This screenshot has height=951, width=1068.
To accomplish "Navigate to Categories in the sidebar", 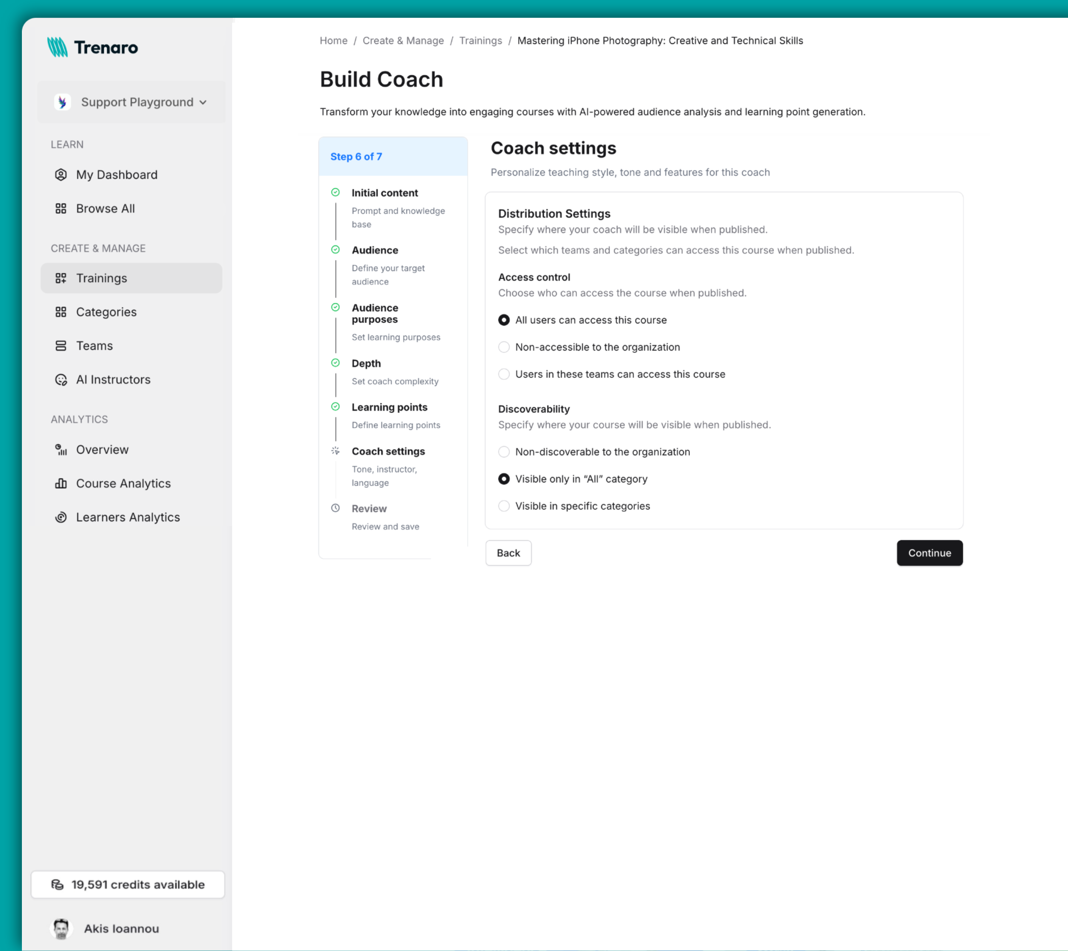I will pos(106,312).
